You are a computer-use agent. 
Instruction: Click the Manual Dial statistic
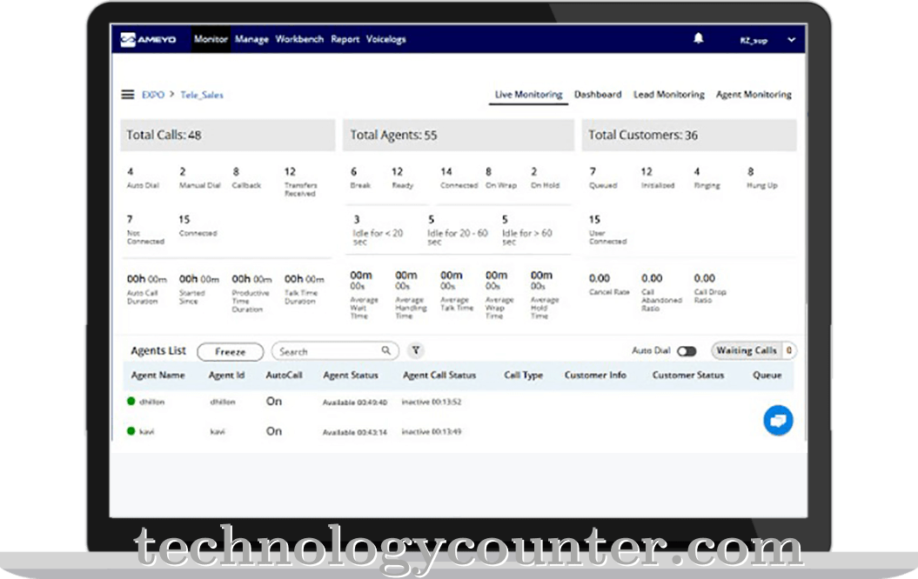[199, 178]
